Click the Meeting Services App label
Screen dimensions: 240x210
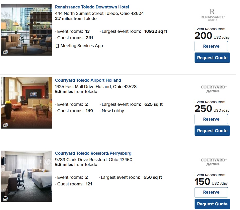coord(82,46)
